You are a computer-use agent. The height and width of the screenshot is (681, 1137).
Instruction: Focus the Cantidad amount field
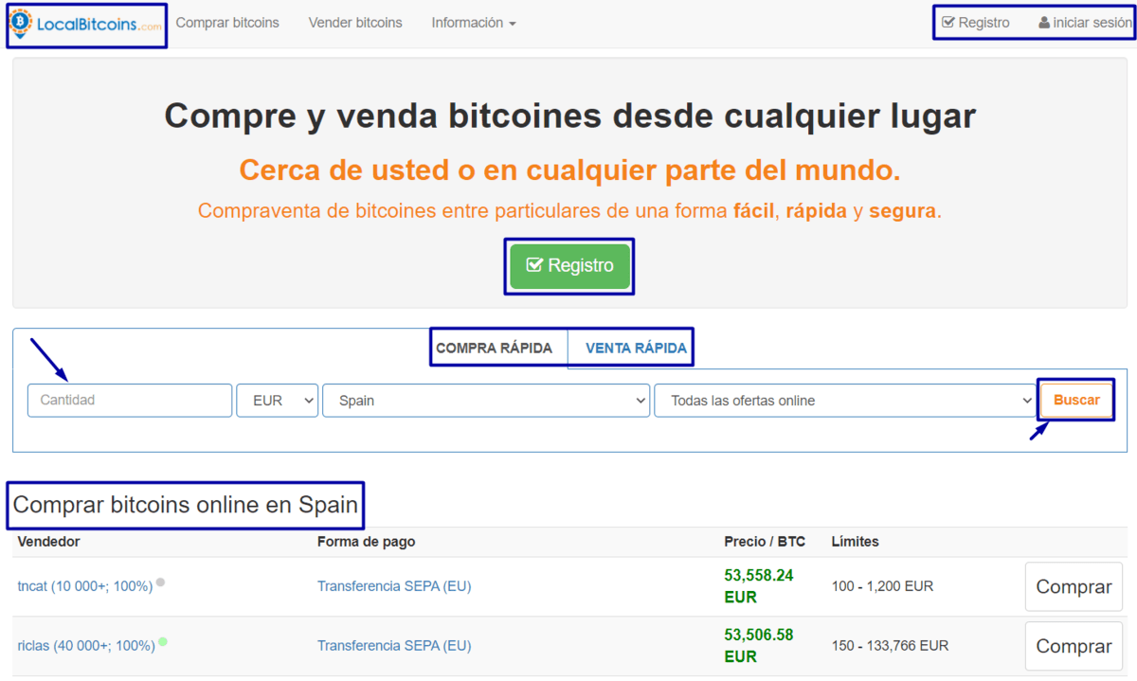[130, 401]
